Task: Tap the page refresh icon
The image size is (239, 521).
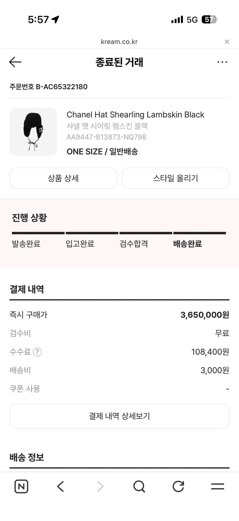Action: point(178,486)
